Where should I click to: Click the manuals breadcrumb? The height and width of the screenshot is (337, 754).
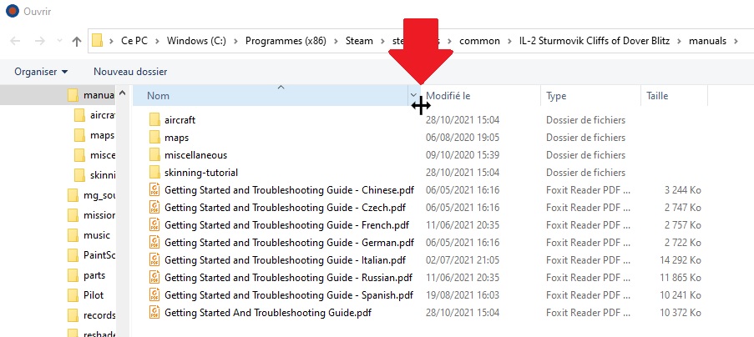707,41
